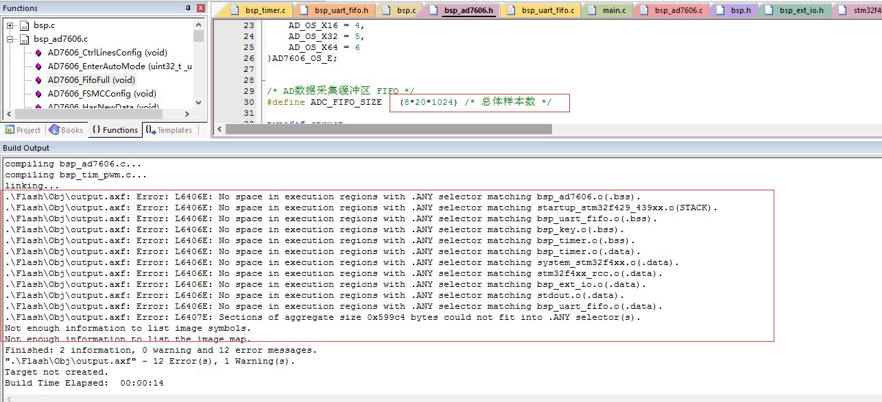Click the 'Target not created.' output line
This screenshot has height=402, width=882.
click(57, 372)
